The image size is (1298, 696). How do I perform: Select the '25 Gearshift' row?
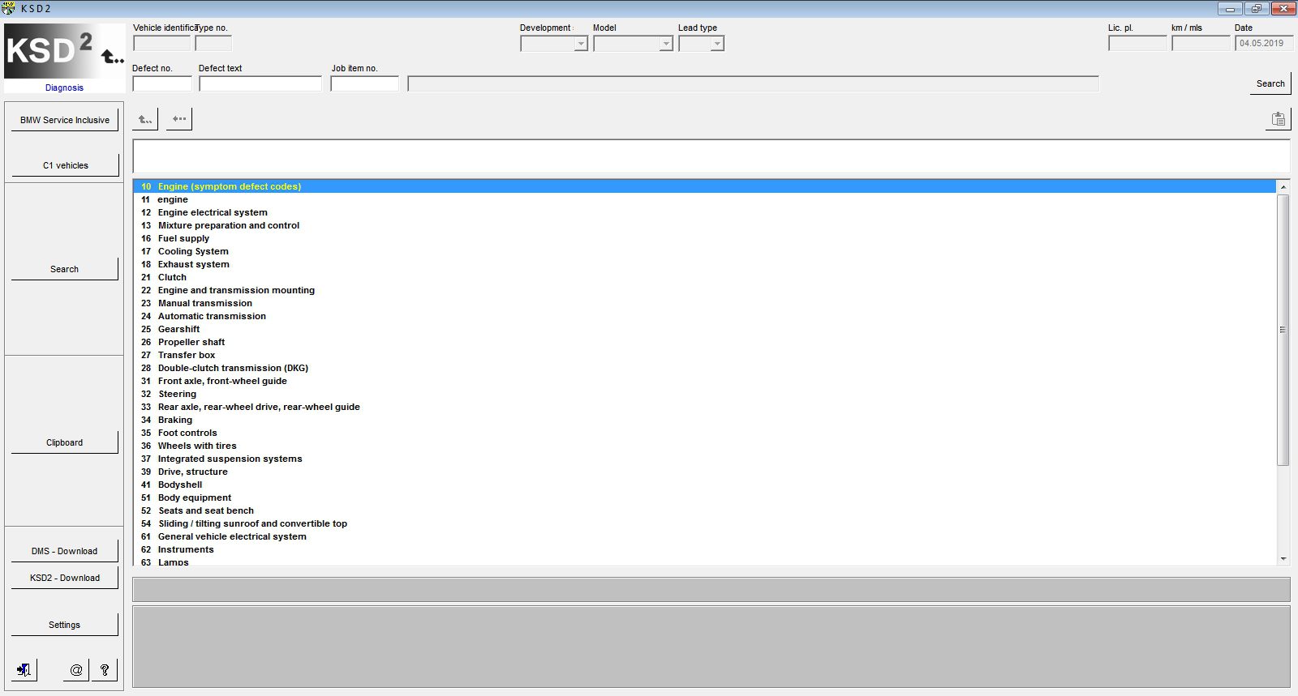tap(704, 329)
